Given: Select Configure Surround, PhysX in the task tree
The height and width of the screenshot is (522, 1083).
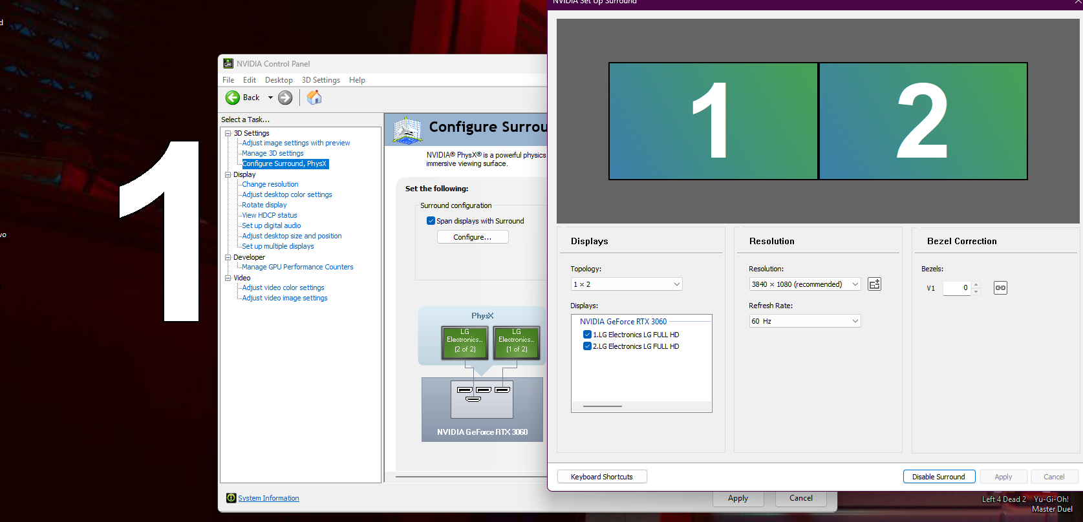Looking at the screenshot, I should 285,164.
